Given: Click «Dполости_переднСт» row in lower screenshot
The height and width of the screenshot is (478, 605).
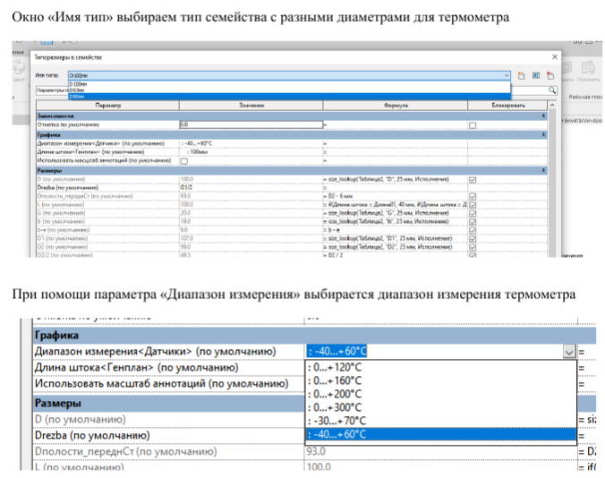Looking at the screenshot, I should pos(169,452).
